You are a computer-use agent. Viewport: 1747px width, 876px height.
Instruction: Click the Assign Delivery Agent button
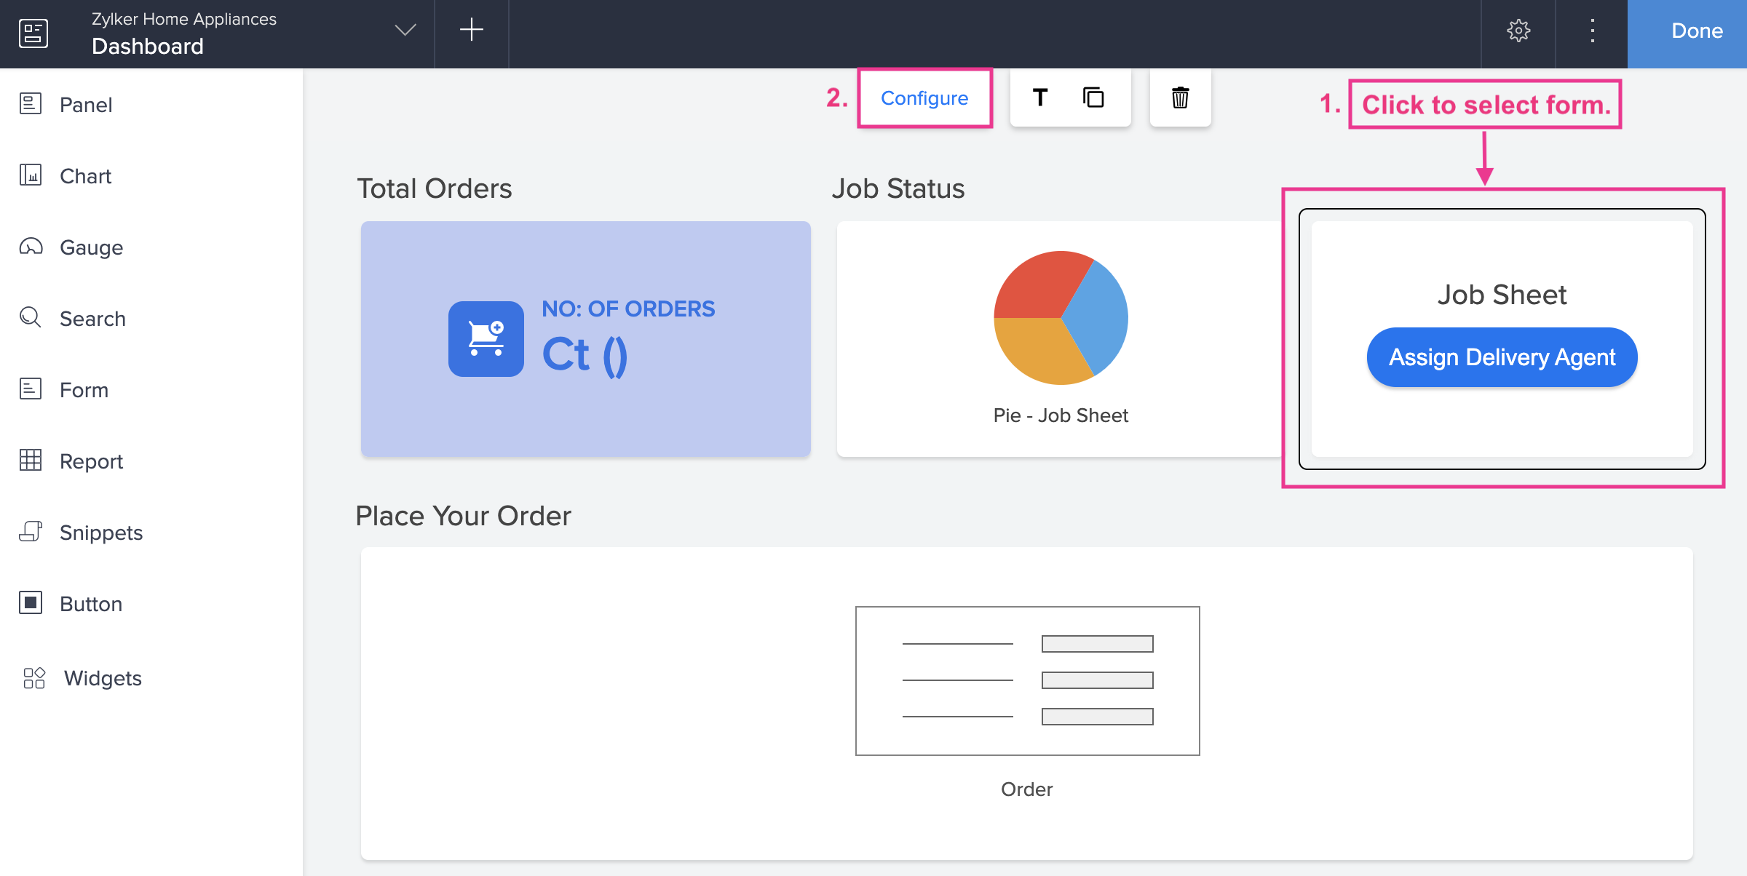coord(1502,357)
